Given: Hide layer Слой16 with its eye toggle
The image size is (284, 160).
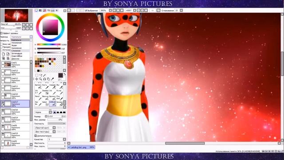Looking at the screenshot, I should [3, 110].
